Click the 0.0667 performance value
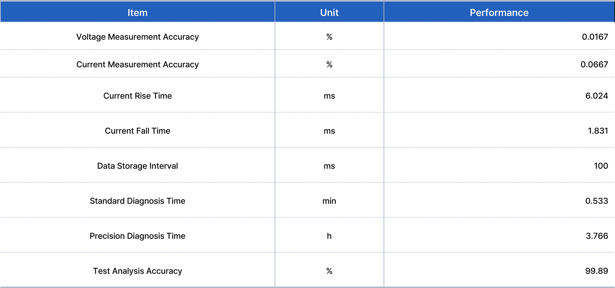Screen dimensions: 615x288 point(594,64)
